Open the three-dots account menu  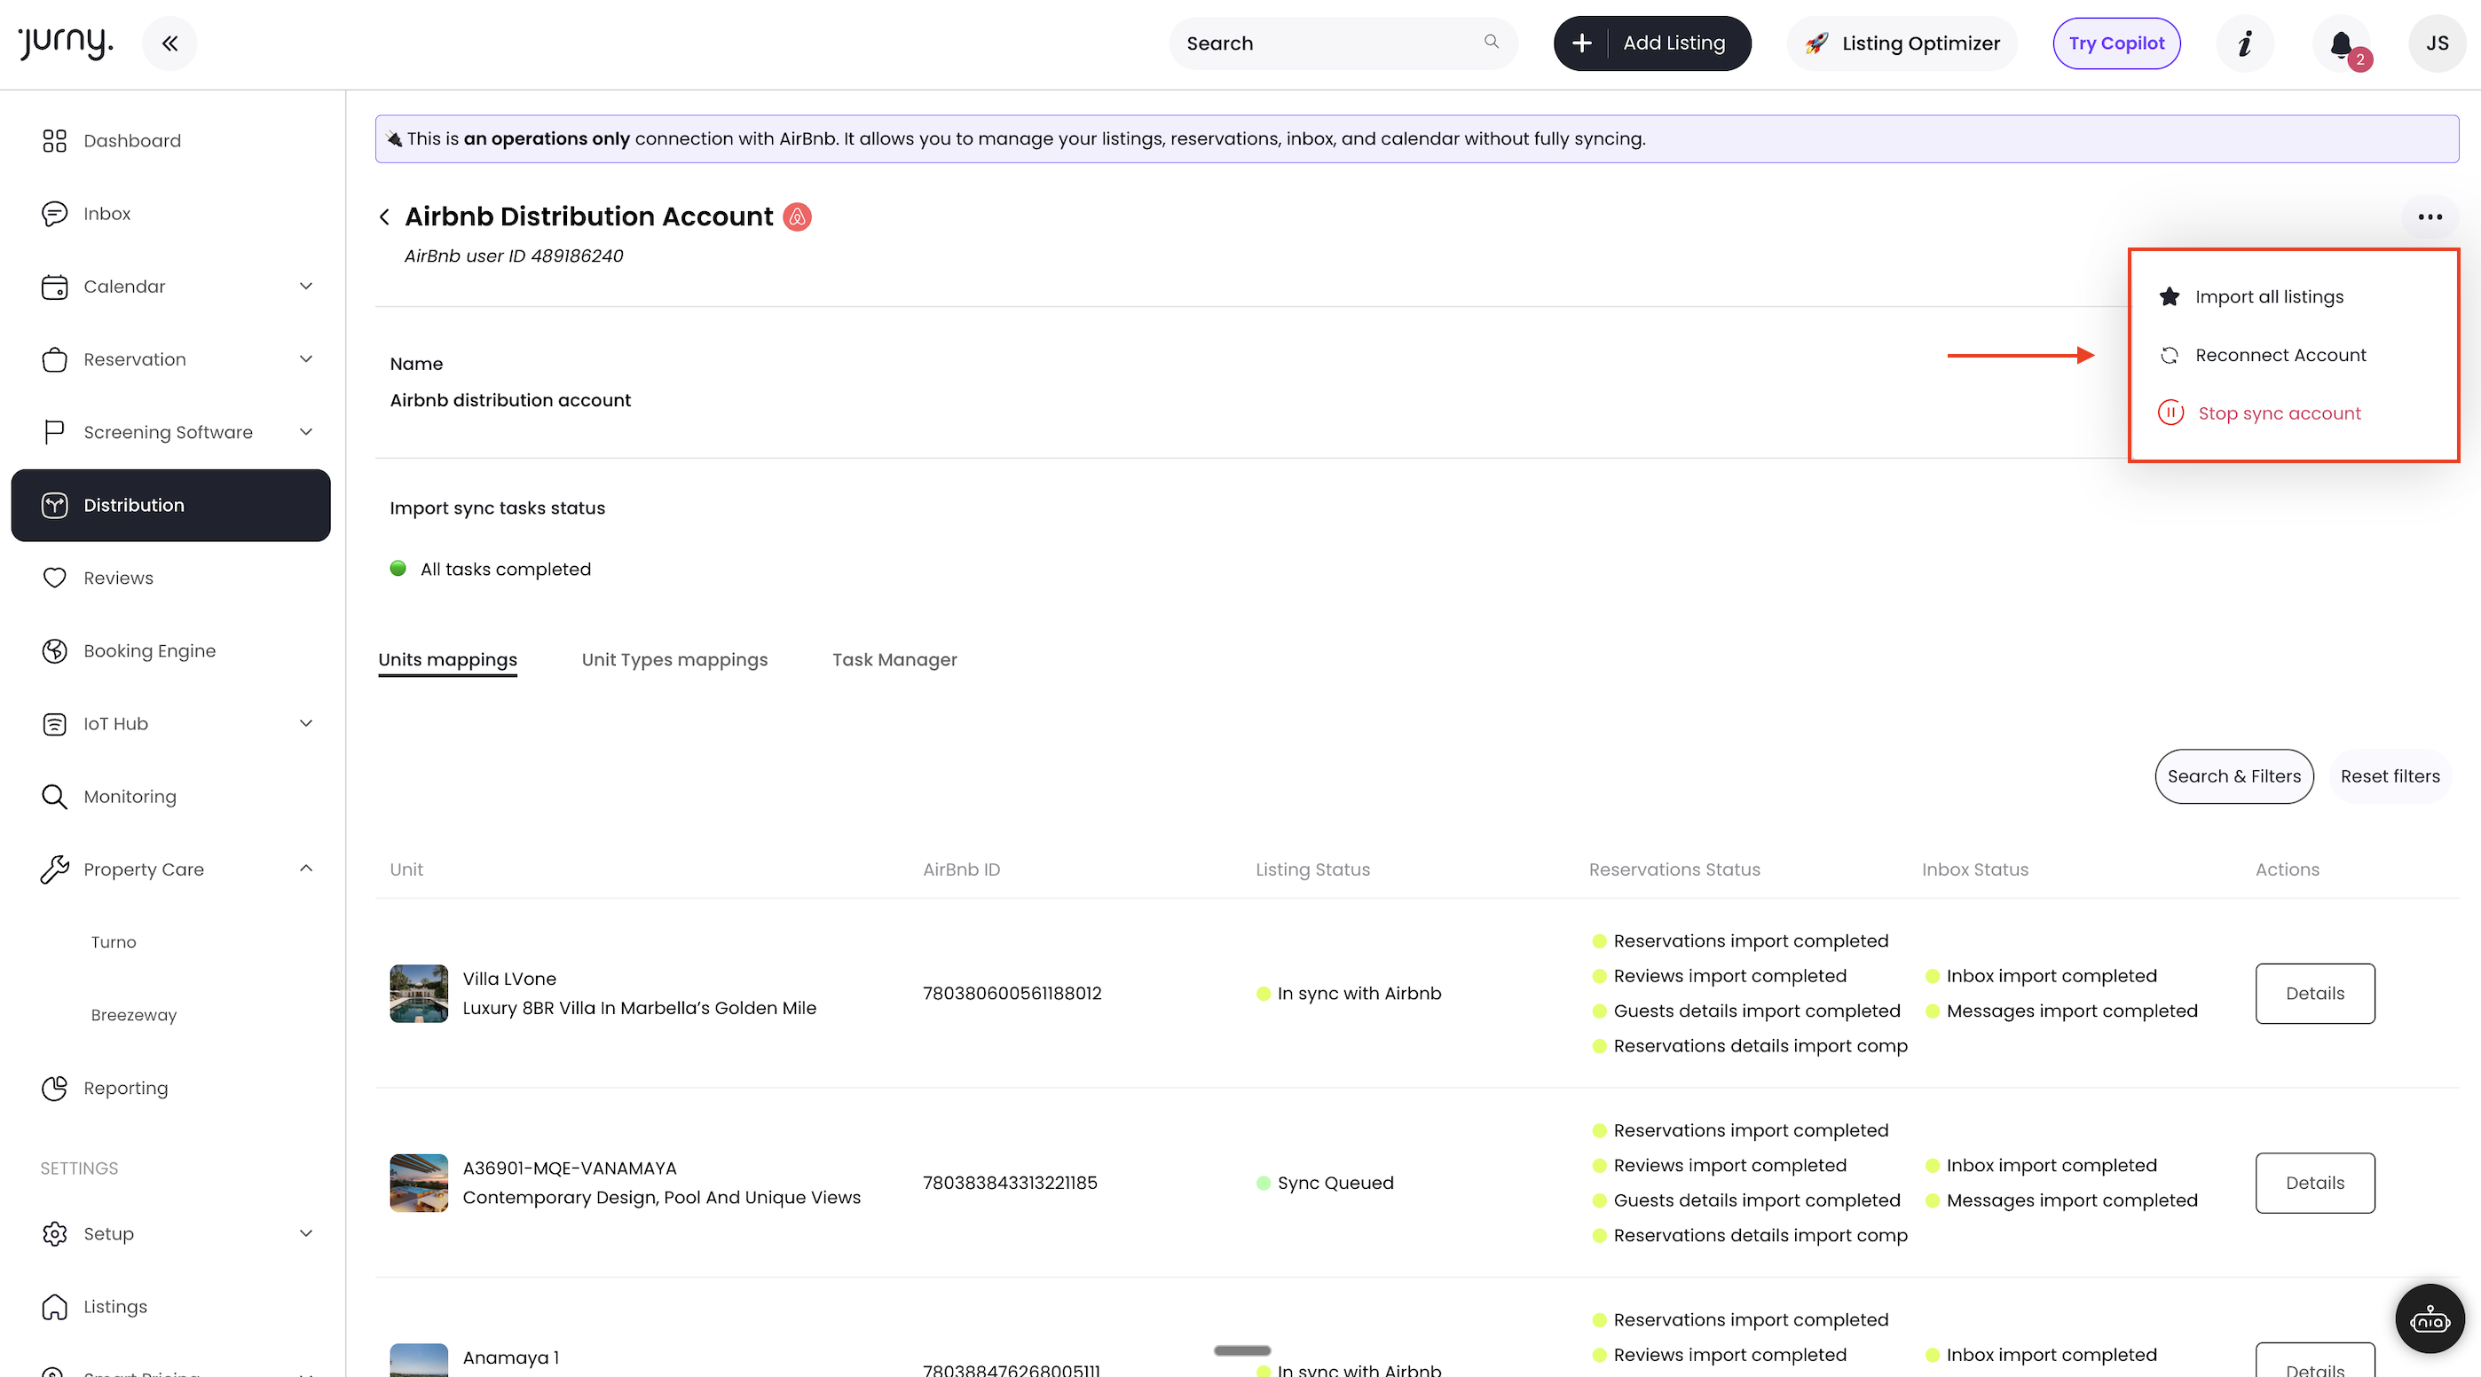(x=2429, y=217)
